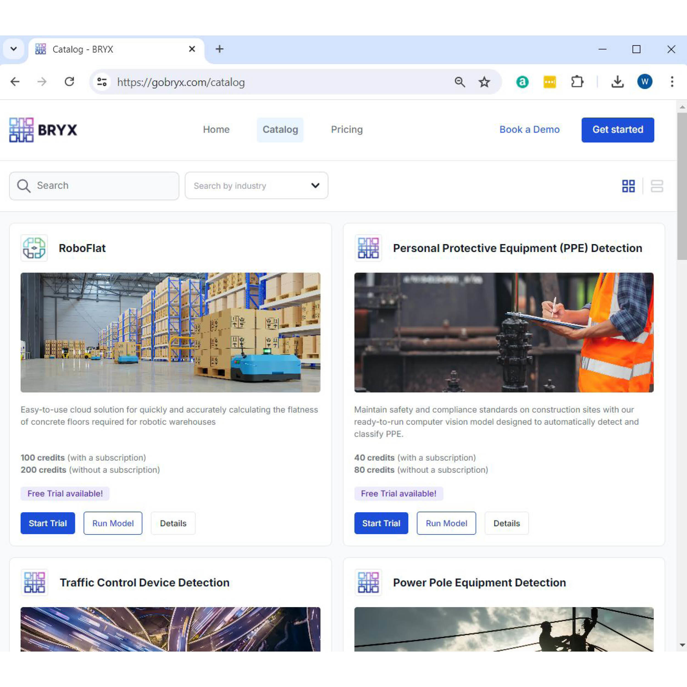This screenshot has width=687, height=687.
Task: Open the Extensions puzzle icon
Action: [577, 82]
